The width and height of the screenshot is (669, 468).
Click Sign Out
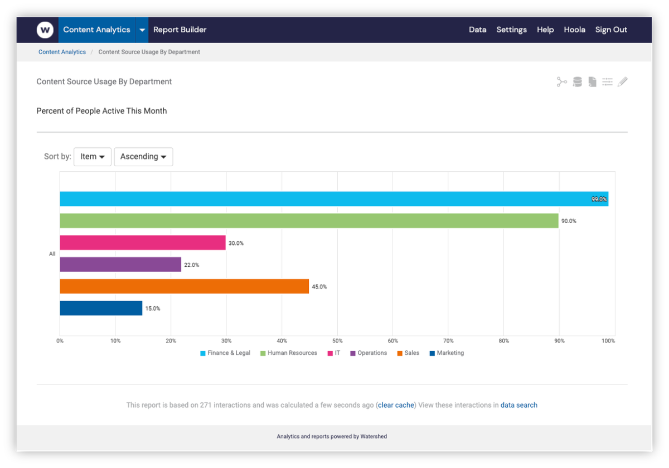[611, 30]
